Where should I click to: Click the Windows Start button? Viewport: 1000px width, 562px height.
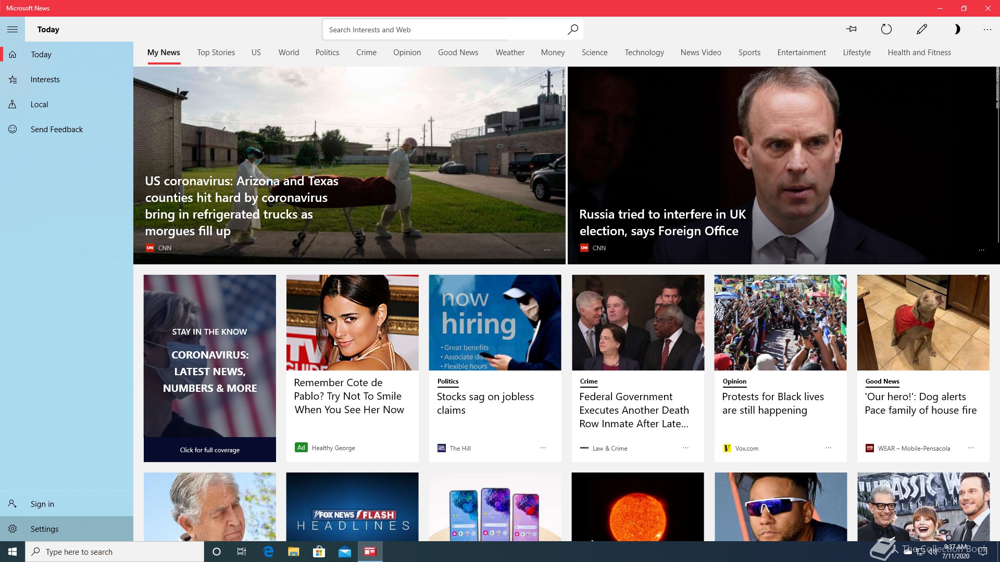pyautogui.click(x=12, y=552)
